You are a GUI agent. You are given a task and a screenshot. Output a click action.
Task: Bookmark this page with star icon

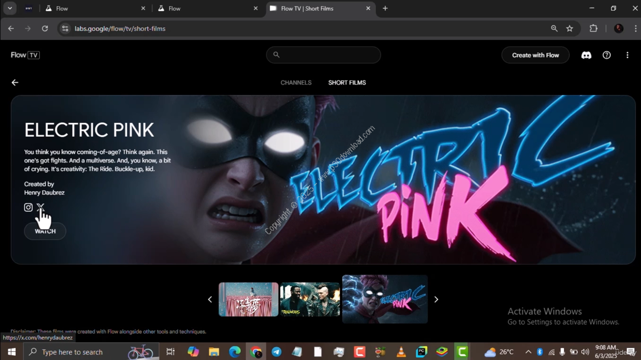click(x=569, y=28)
